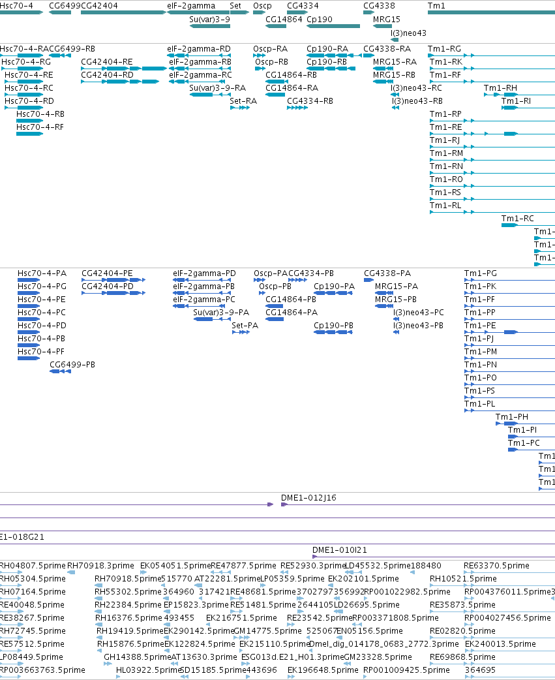Click transcript CG4334-RB

point(310,100)
